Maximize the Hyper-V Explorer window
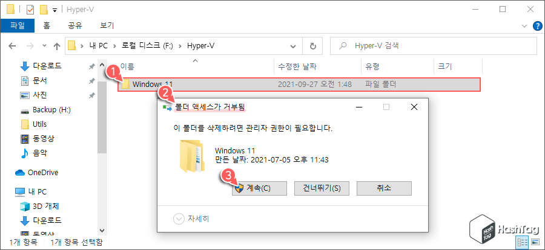Image resolution: width=545 pixels, height=250 pixels. coord(502,10)
